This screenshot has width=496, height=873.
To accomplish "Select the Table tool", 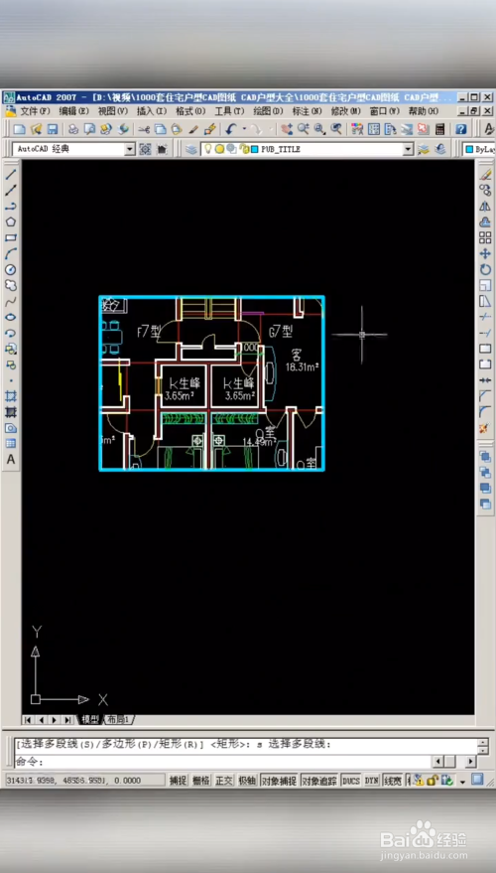I will pyautogui.click(x=11, y=444).
